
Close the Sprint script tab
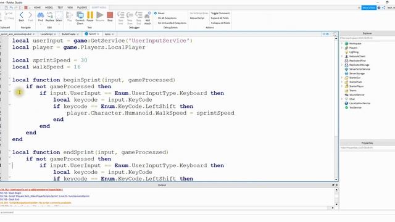point(98,34)
